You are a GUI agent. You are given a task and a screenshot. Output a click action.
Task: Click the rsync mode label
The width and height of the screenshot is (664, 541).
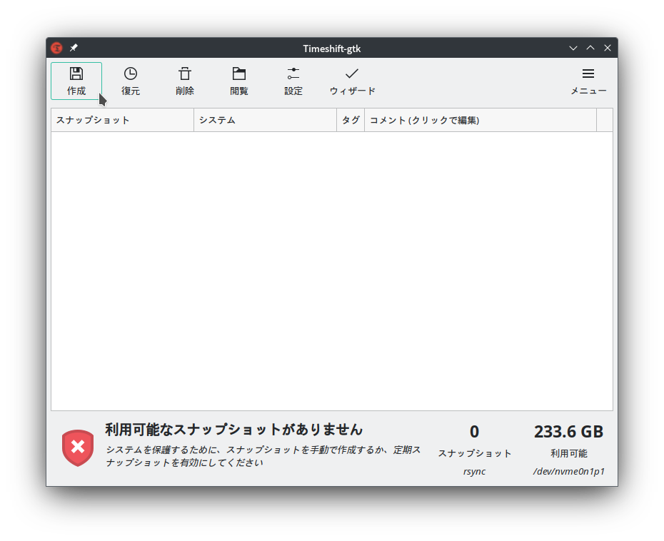474,472
